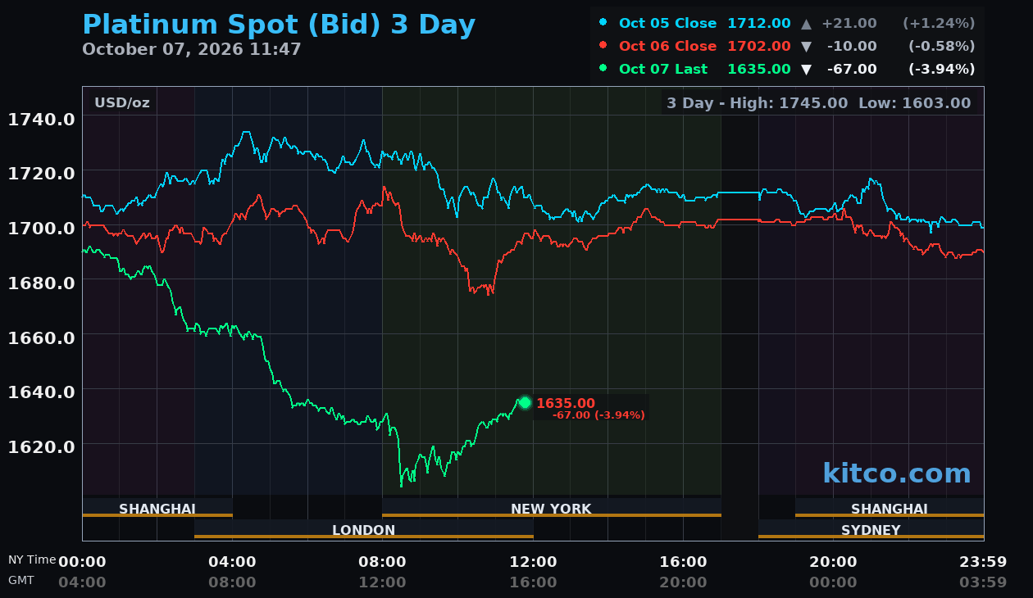Click 'Low: 1603.00' text
The image size is (1033, 598).
tap(914, 103)
